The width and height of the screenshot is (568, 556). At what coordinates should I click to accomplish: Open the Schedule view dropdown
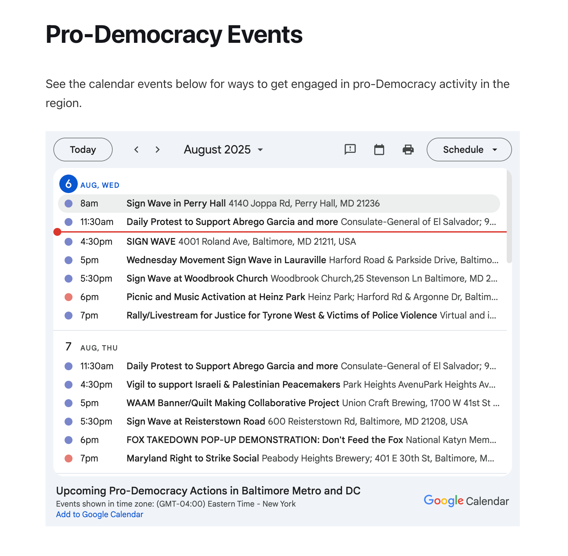coord(469,150)
